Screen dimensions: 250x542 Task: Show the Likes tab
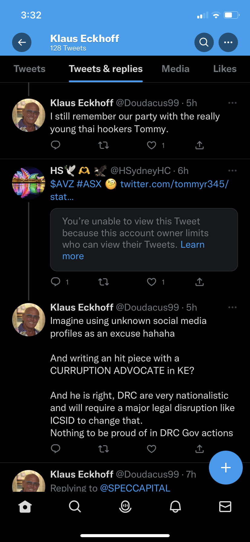point(225,69)
